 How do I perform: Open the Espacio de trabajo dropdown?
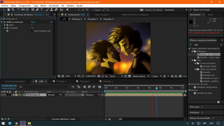(x=176, y=10)
